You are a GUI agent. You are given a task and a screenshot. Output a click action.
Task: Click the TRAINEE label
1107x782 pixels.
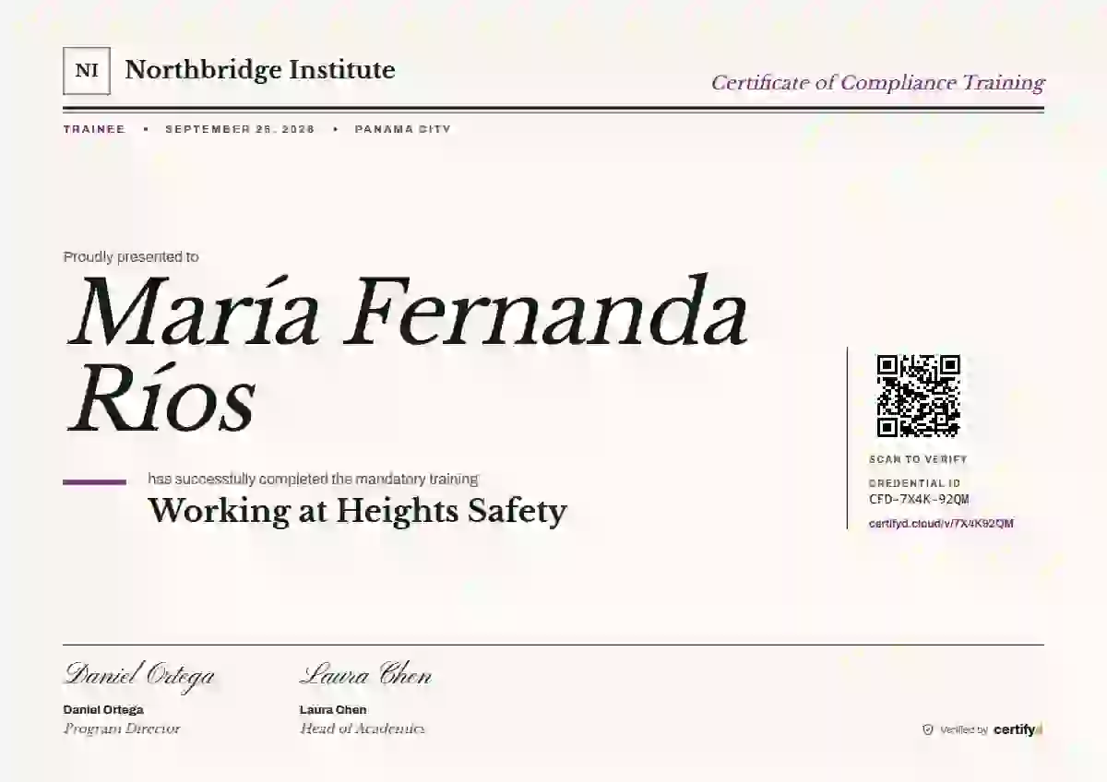tap(94, 129)
